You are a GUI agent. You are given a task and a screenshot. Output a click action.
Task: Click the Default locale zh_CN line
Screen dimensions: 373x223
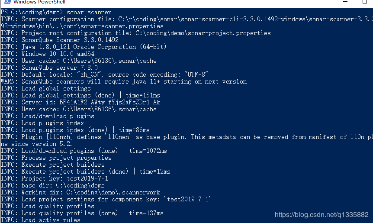pos(104,75)
